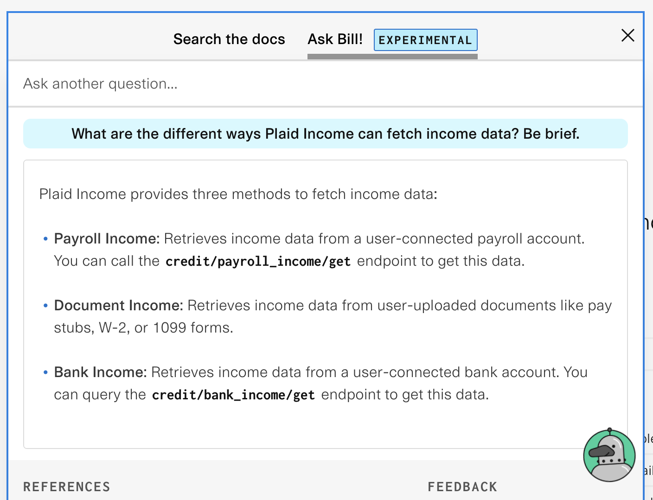Viewport: 653px width, 500px height.
Task: Click the blue bullet beside Bank Income
Action: click(45, 372)
